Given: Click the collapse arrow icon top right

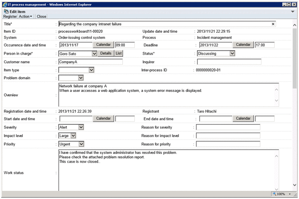Looking at the screenshot, I should pos(292,11).
